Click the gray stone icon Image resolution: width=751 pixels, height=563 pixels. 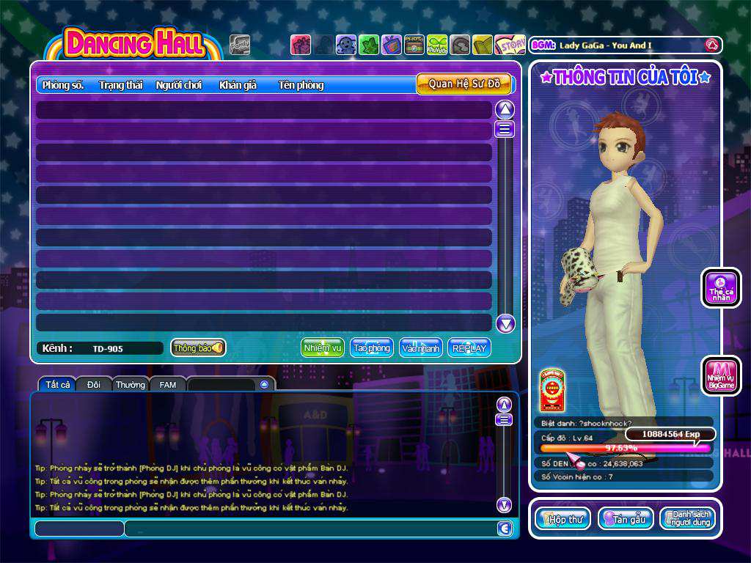coord(460,45)
